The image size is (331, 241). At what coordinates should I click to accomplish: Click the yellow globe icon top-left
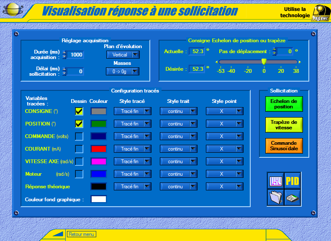tap(13, 9)
